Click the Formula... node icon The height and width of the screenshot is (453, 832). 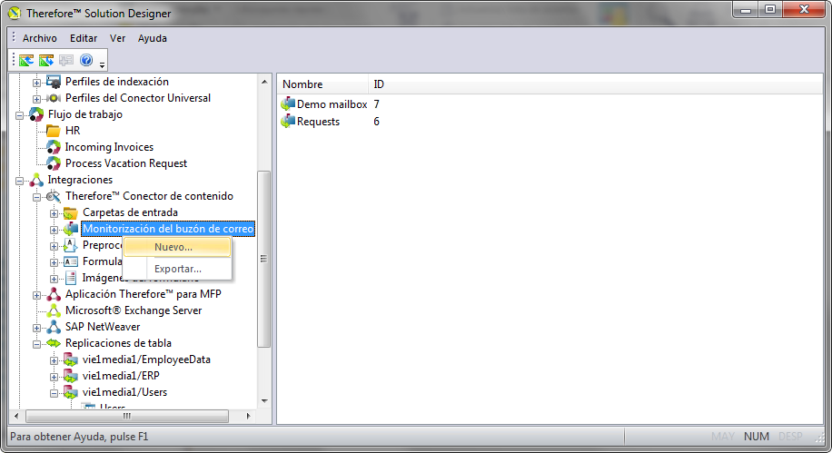click(71, 261)
